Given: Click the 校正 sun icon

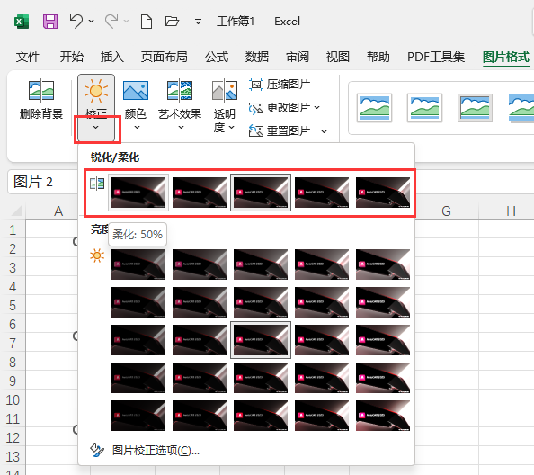Looking at the screenshot, I should pos(96,90).
